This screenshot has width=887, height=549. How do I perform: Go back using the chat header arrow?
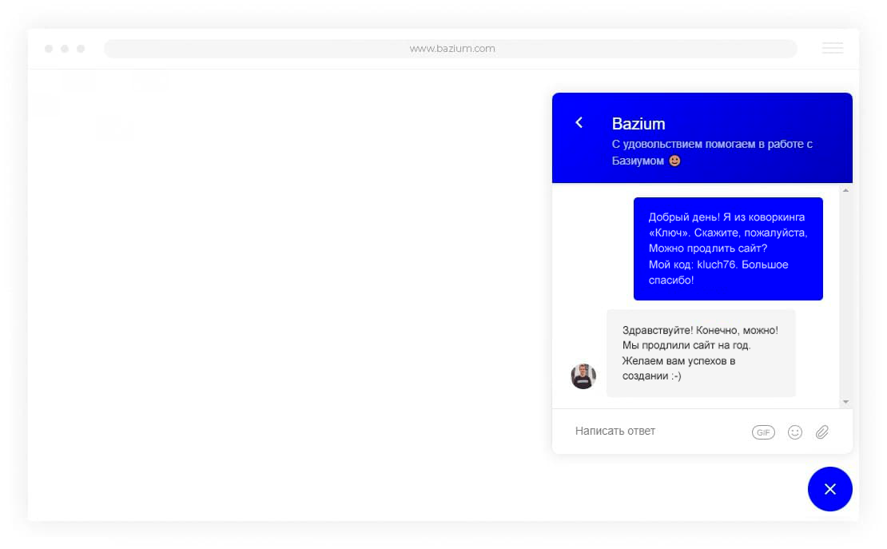tap(579, 122)
